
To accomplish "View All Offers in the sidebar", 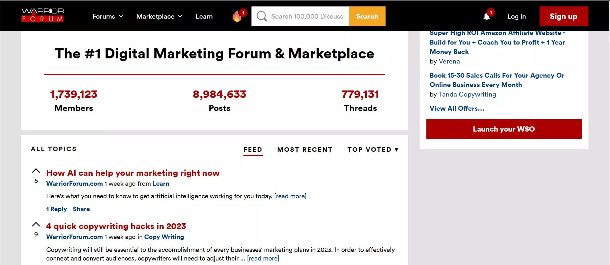I will [x=457, y=108].
